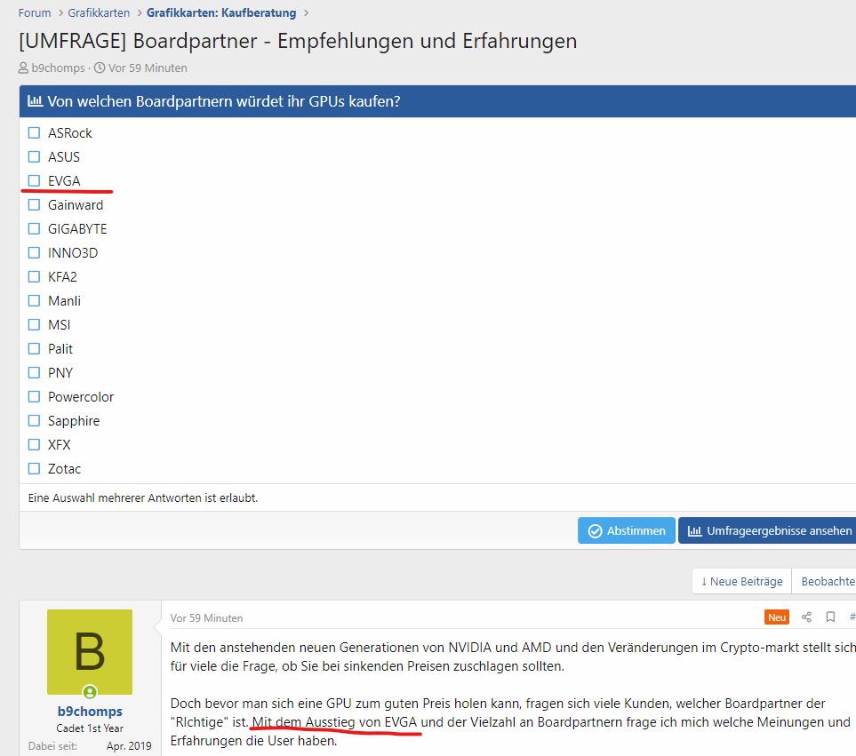
Task: Bookmark the post with bookmark icon
Action: 830,617
